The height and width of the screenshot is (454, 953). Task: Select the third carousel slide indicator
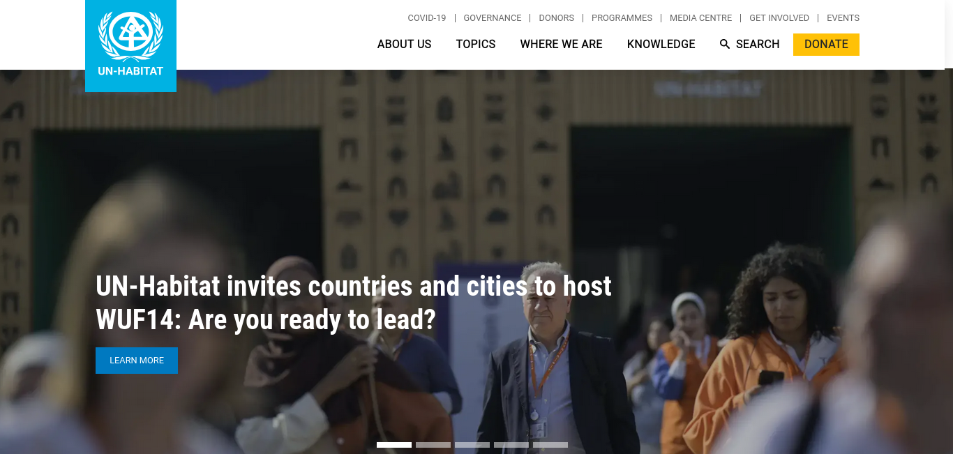point(472,445)
